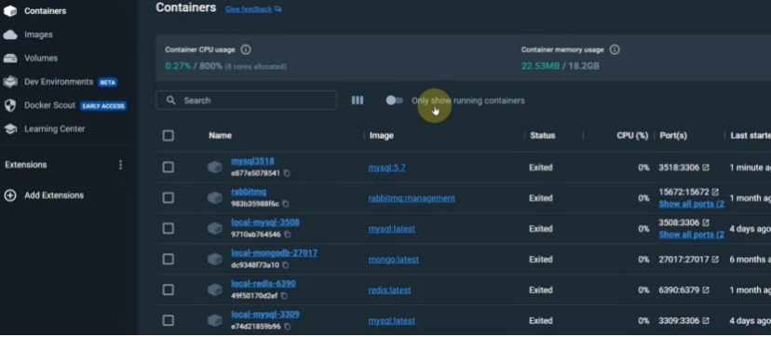Open the Learning Center section
This screenshot has height=337, width=771.
click(55, 128)
